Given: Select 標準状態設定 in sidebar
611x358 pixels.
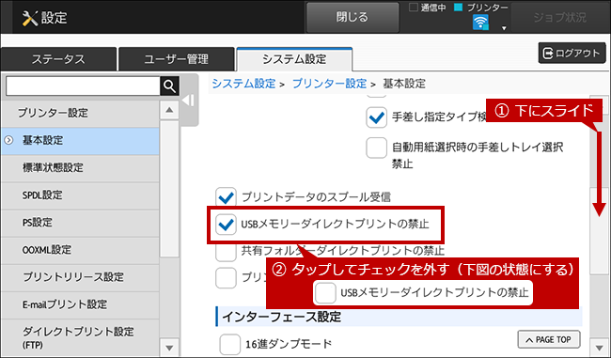Looking at the screenshot, I should coord(80,167).
